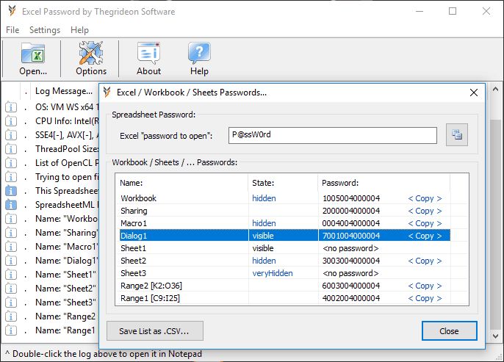The image size is (504, 362).
Task: Copy the Dialog1 password via Copy link
Action: (x=425, y=236)
